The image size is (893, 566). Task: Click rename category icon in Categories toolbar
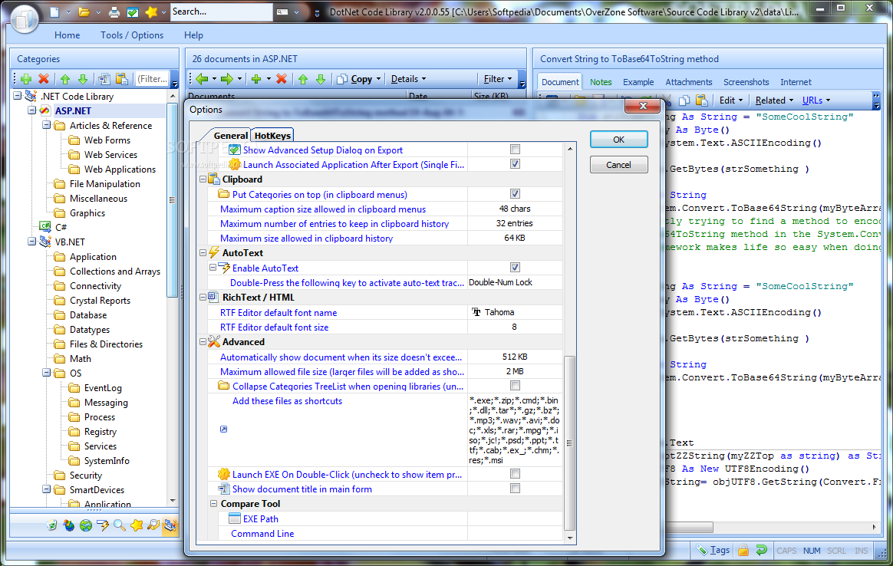coord(104,78)
